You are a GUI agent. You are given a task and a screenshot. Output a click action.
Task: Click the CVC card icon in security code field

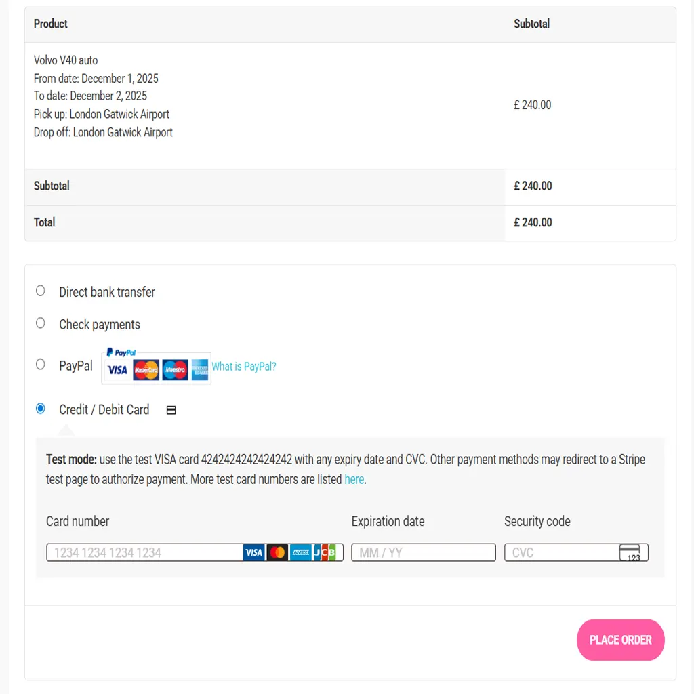630,553
